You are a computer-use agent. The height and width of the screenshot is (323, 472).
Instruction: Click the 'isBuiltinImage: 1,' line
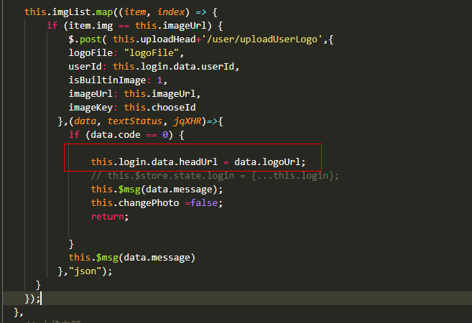pos(118,80)
